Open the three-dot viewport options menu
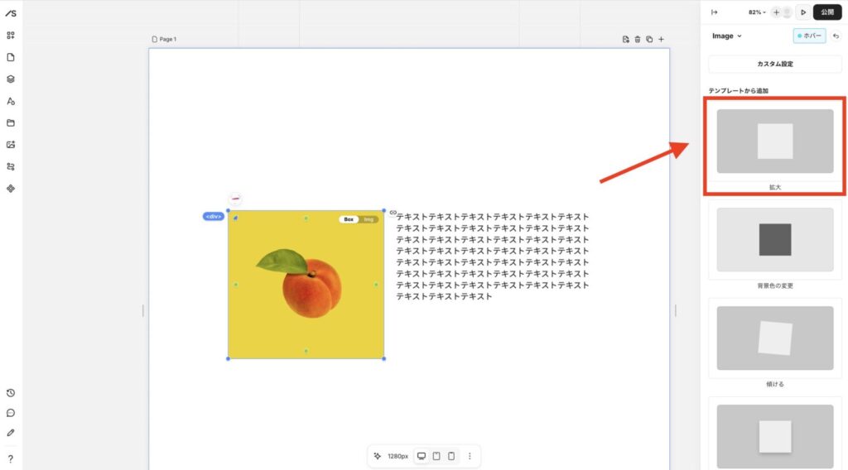 click(470, 456)
